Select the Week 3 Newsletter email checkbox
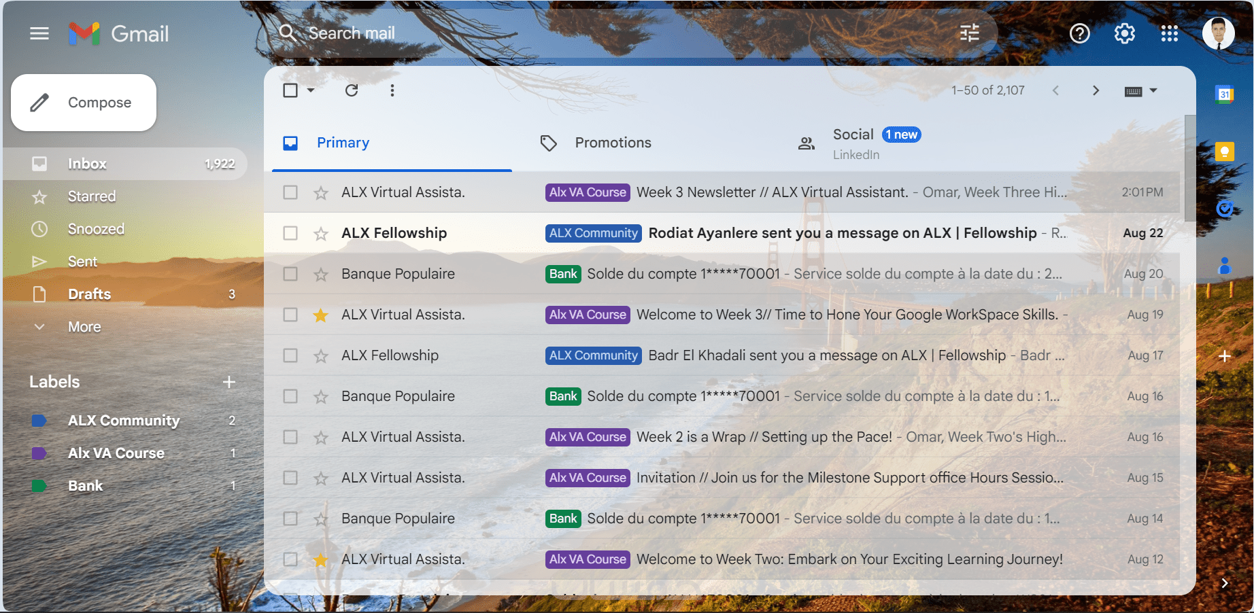 tap(290, 192)
